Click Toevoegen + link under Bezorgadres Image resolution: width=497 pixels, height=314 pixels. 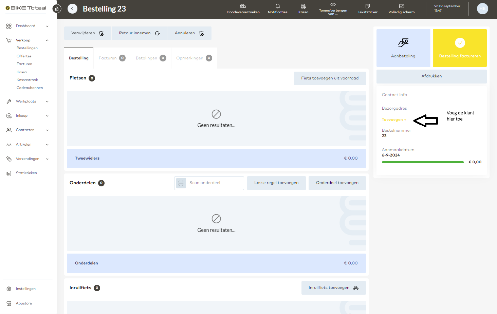394,119
